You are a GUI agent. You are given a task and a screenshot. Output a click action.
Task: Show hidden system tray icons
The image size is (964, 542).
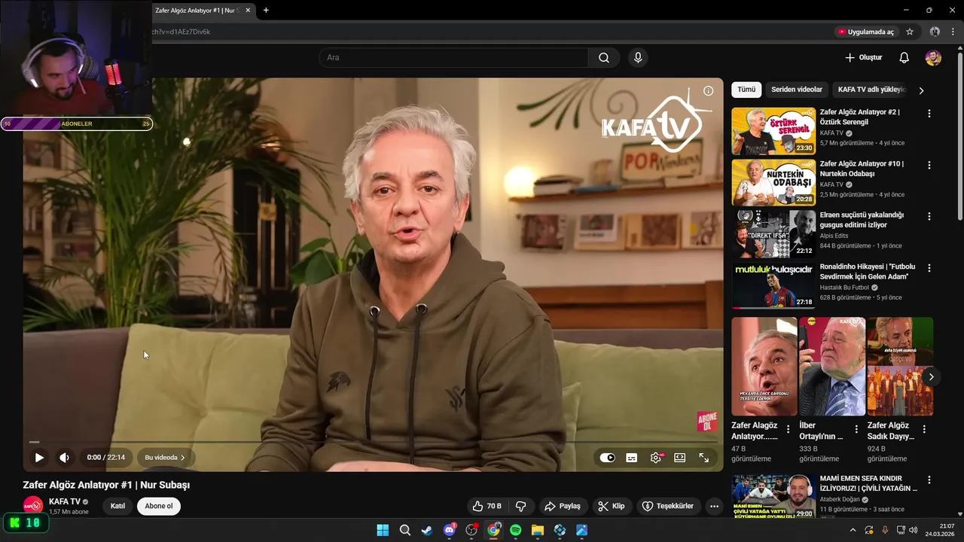tap(853, 530)
